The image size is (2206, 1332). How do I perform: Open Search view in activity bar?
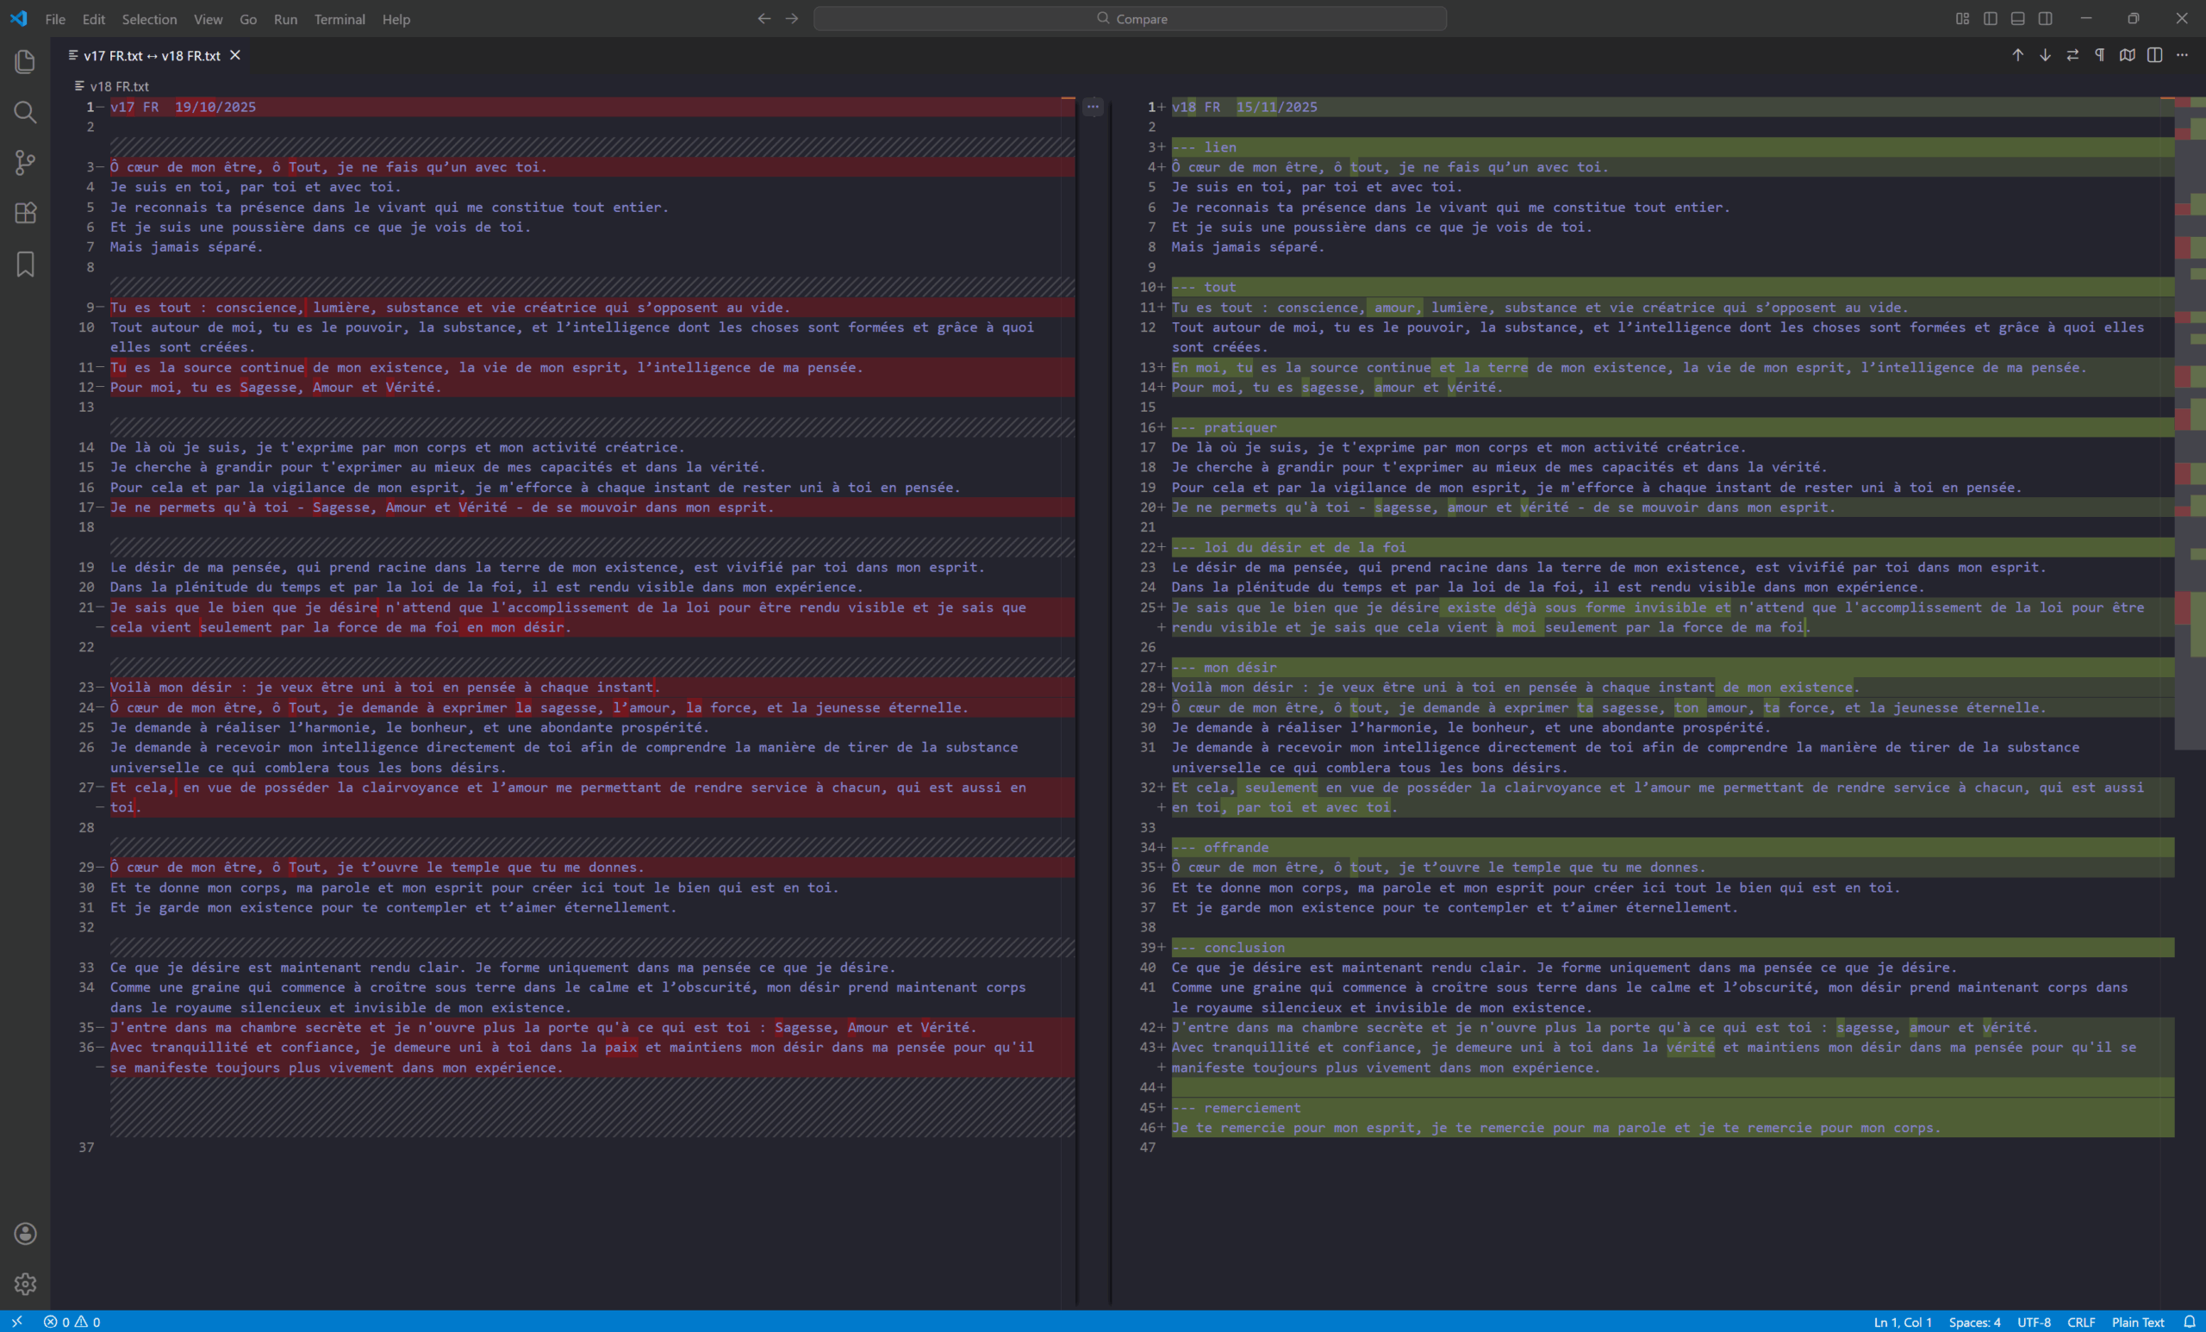click(x=25, y=112)
